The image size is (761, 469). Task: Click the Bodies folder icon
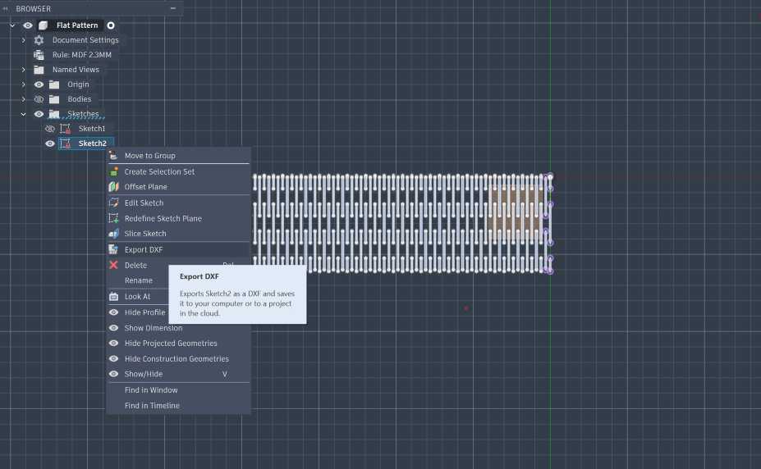[x=54, y=99]
